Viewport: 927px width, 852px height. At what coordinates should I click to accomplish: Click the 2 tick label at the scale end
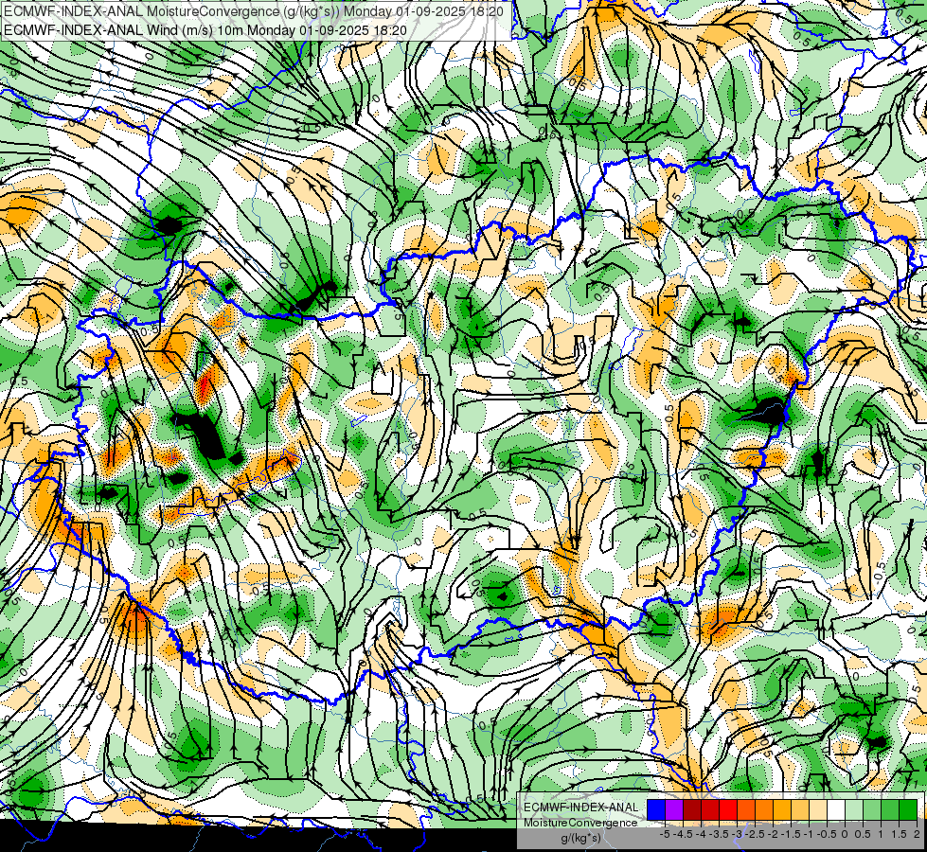917,834
